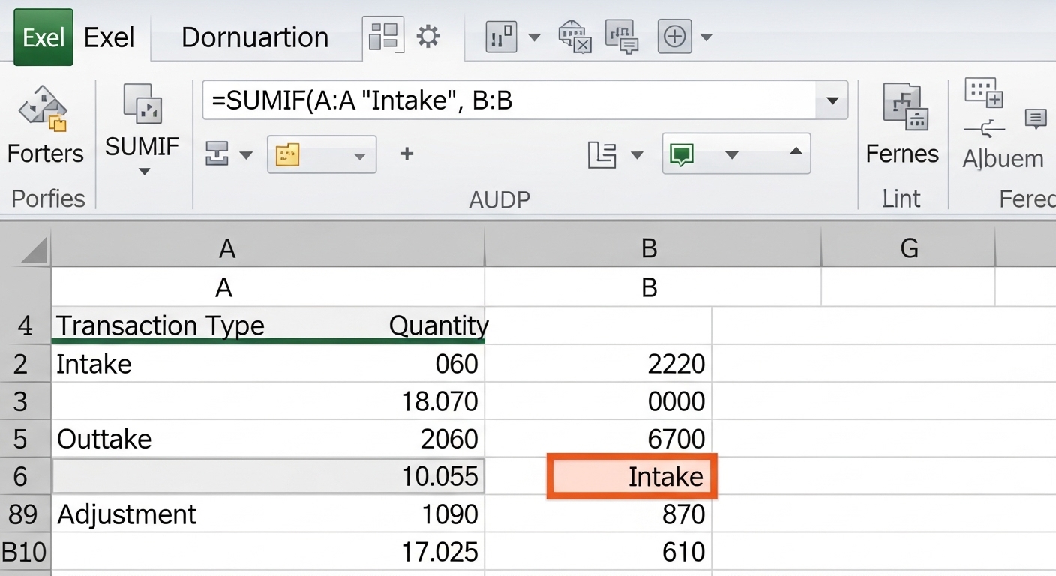Open the dropdown arrow beside the circled plus
Viewport: 1056px width, 576px height.
point(706,37)
